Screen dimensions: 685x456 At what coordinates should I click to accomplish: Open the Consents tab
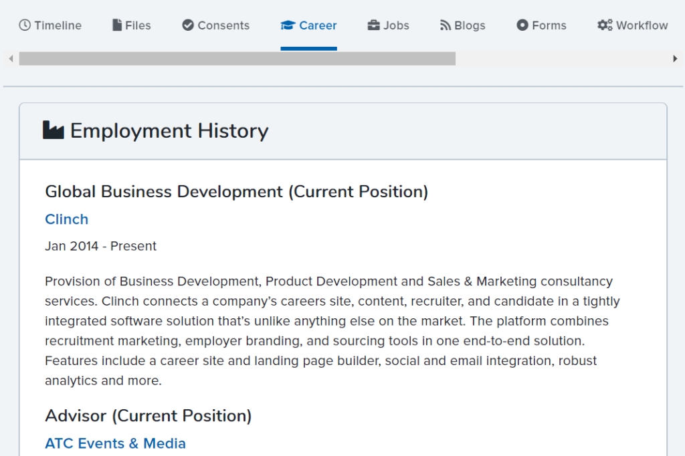[x=216, y=25]
